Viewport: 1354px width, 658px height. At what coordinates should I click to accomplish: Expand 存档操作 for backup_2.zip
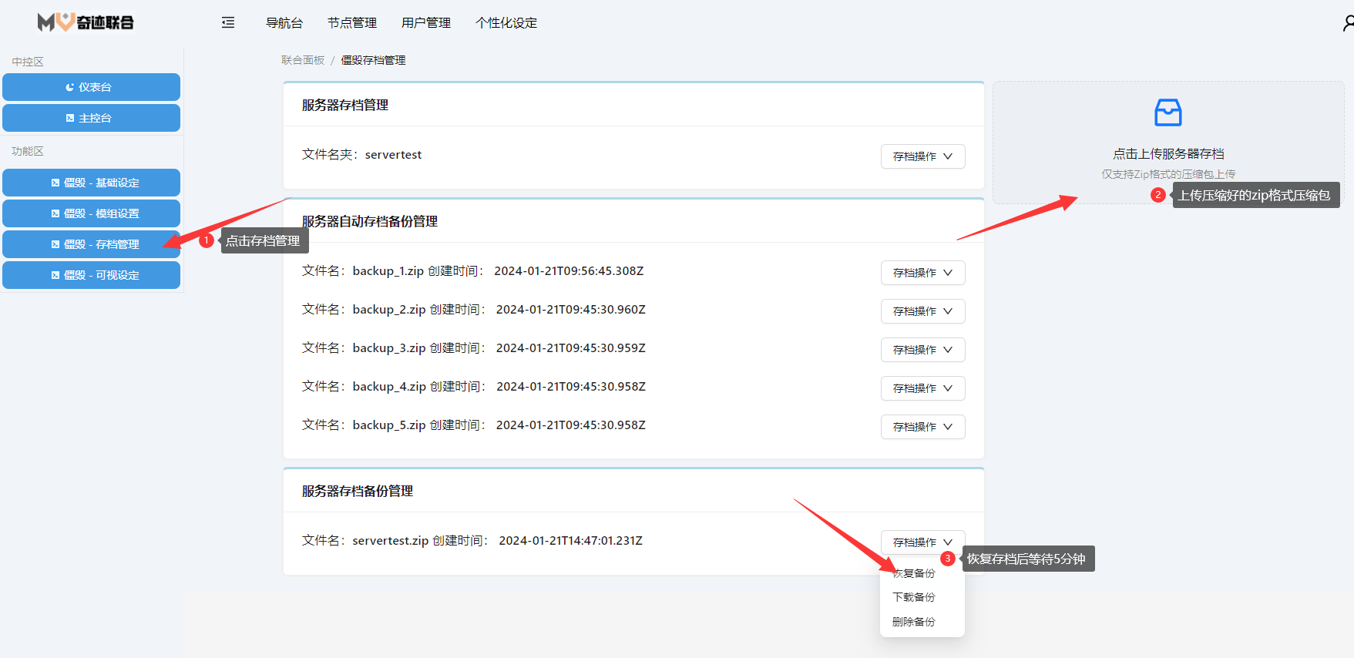pos(922,311)
